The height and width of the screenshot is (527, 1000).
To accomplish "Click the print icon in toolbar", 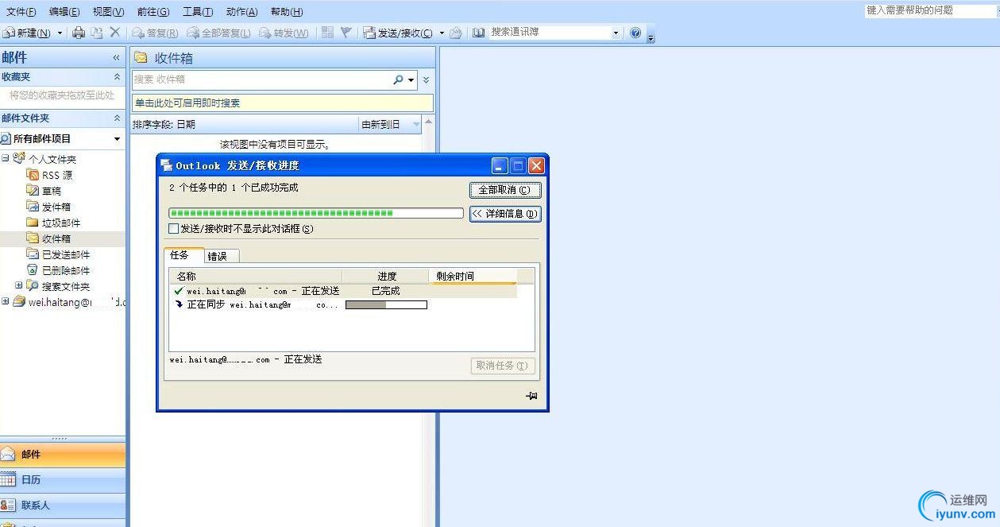I will (78, 33).
